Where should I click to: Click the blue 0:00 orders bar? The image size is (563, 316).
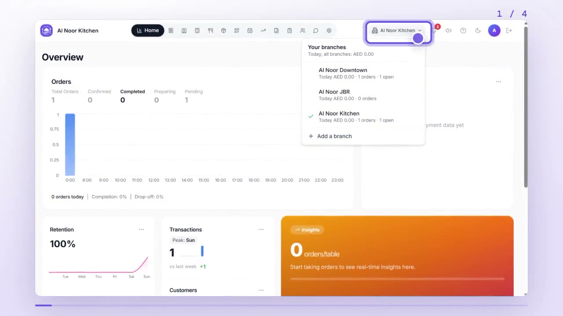70,144
